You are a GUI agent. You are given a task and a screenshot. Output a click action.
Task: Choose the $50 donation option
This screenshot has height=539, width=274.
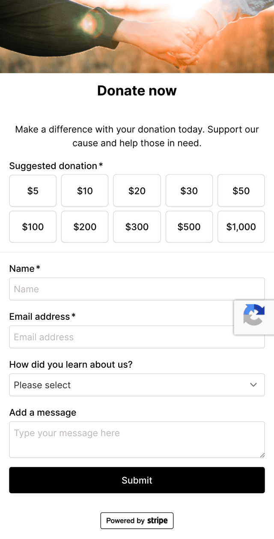pos(241,191)
